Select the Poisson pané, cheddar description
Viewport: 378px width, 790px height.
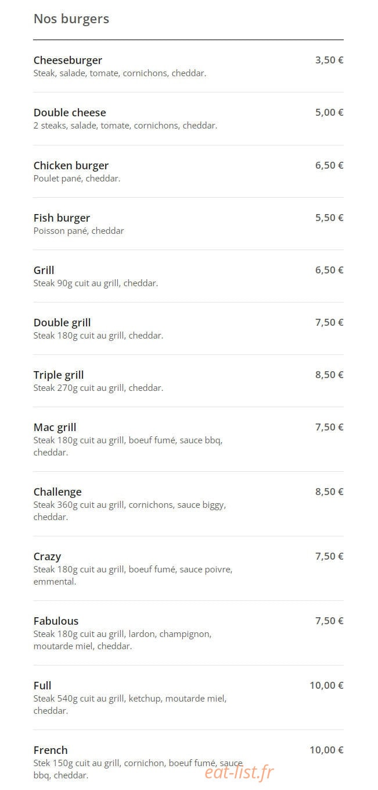tap(79, 231)
